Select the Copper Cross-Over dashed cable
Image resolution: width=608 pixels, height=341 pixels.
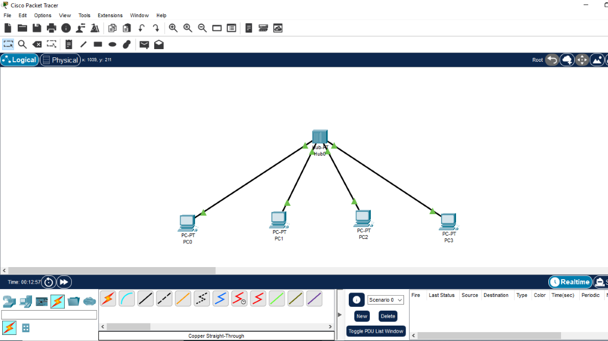164,299
